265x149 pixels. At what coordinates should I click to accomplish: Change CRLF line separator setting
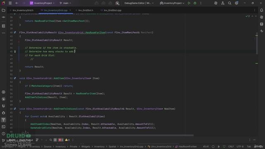[231, 147]
